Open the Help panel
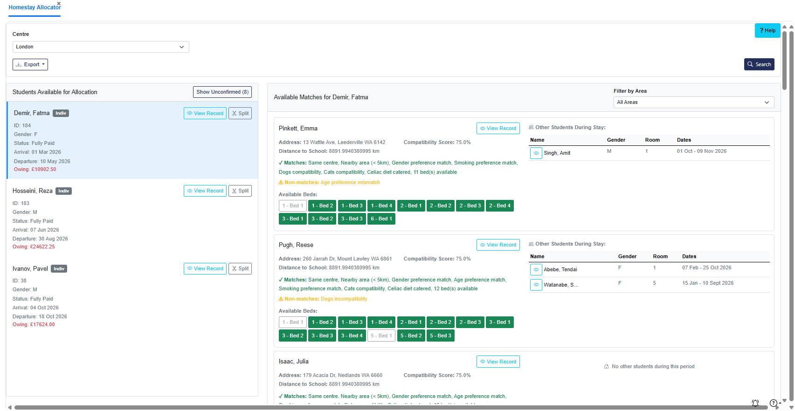Viewport: 795px width, 411px height. [767, 30]
